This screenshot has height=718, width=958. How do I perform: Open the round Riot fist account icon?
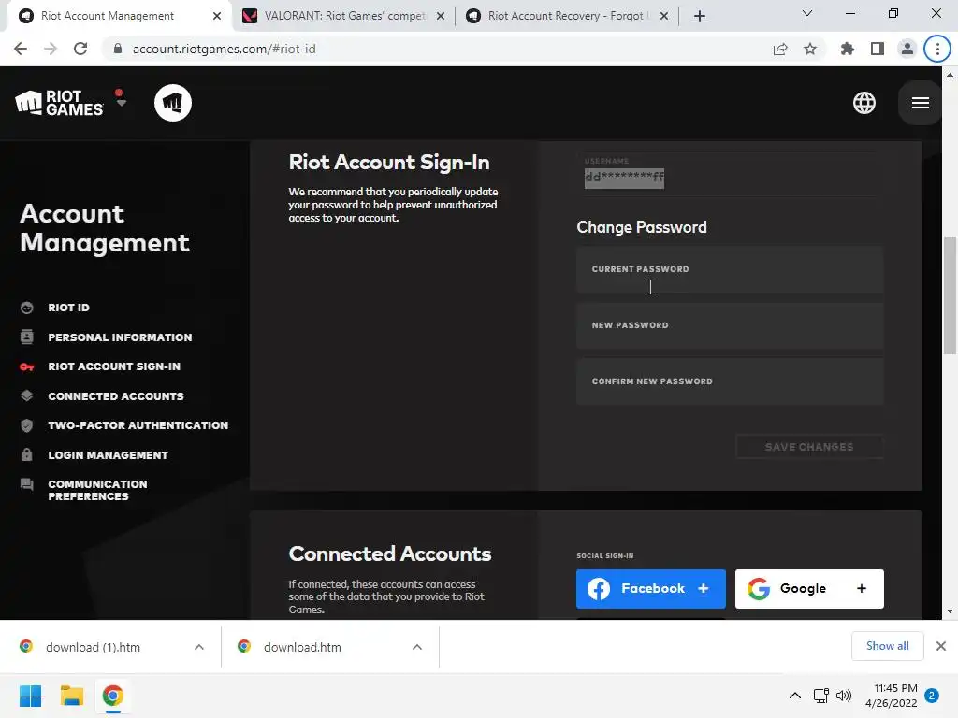(x=173, y=103)
